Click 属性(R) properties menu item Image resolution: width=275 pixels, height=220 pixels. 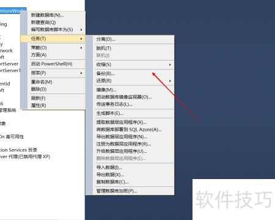click(38, 105)
